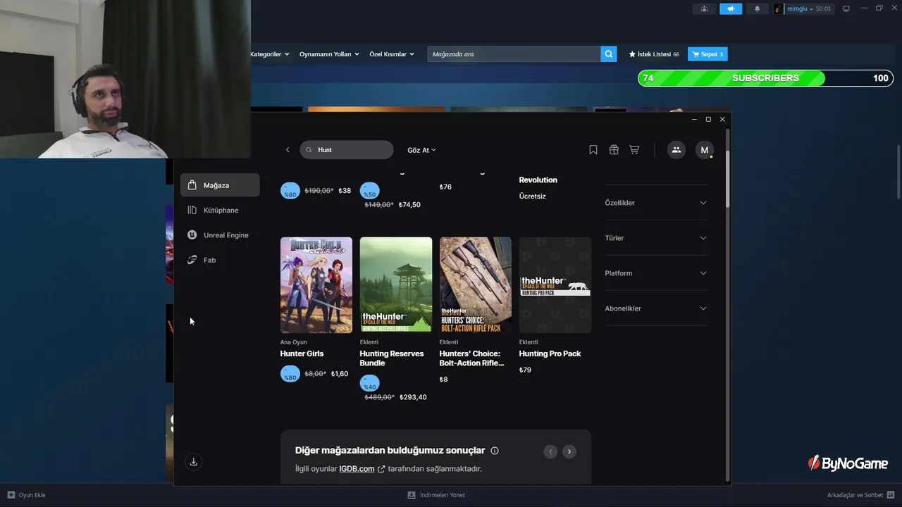Screen dimensions: 902x507
Task: Open the Hunting Pro Pack thumbnail
Action: click(x=555, y=285)
